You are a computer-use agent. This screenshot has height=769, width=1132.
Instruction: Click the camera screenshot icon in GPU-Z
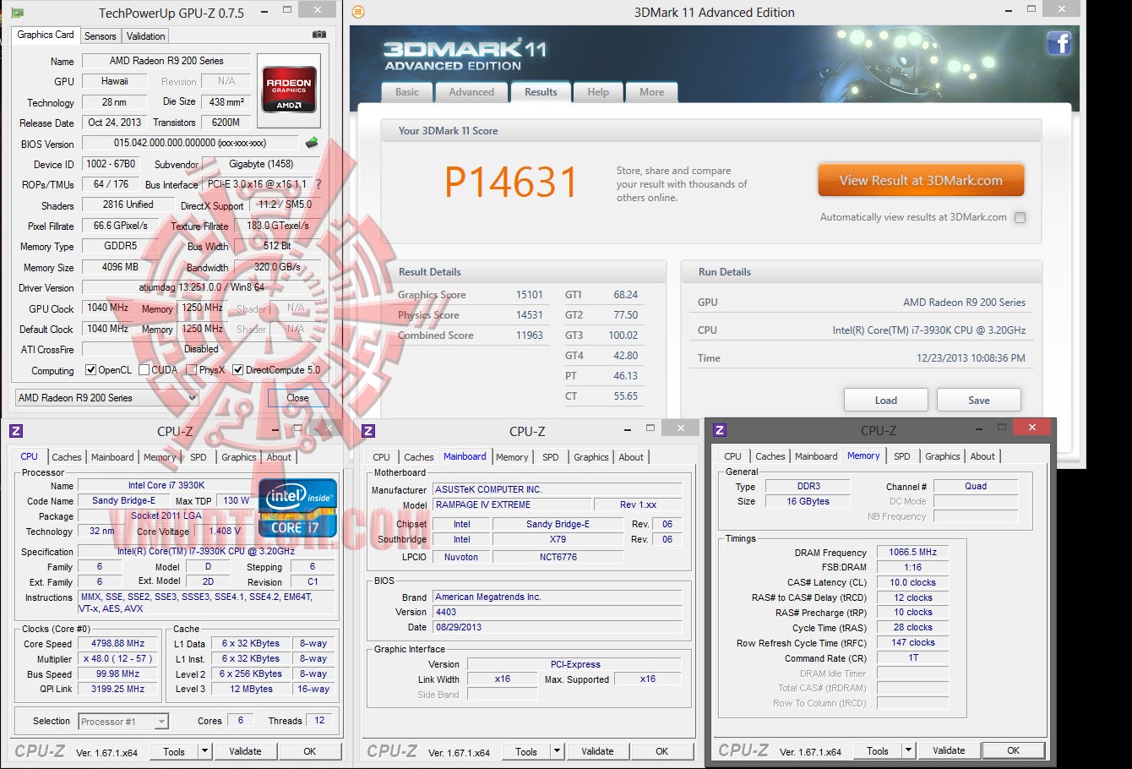(x=318, y=35)
